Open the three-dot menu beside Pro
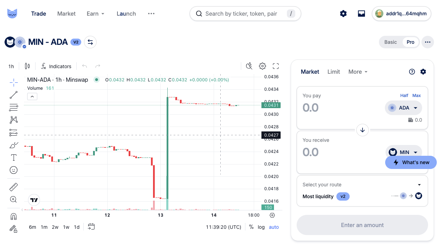Viewport: 442px width, 250px height. tap(428, 42)
